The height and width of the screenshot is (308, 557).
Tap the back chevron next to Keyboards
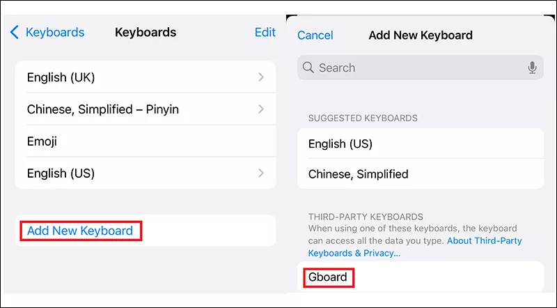pyautogui.click(x=15, y=32)
